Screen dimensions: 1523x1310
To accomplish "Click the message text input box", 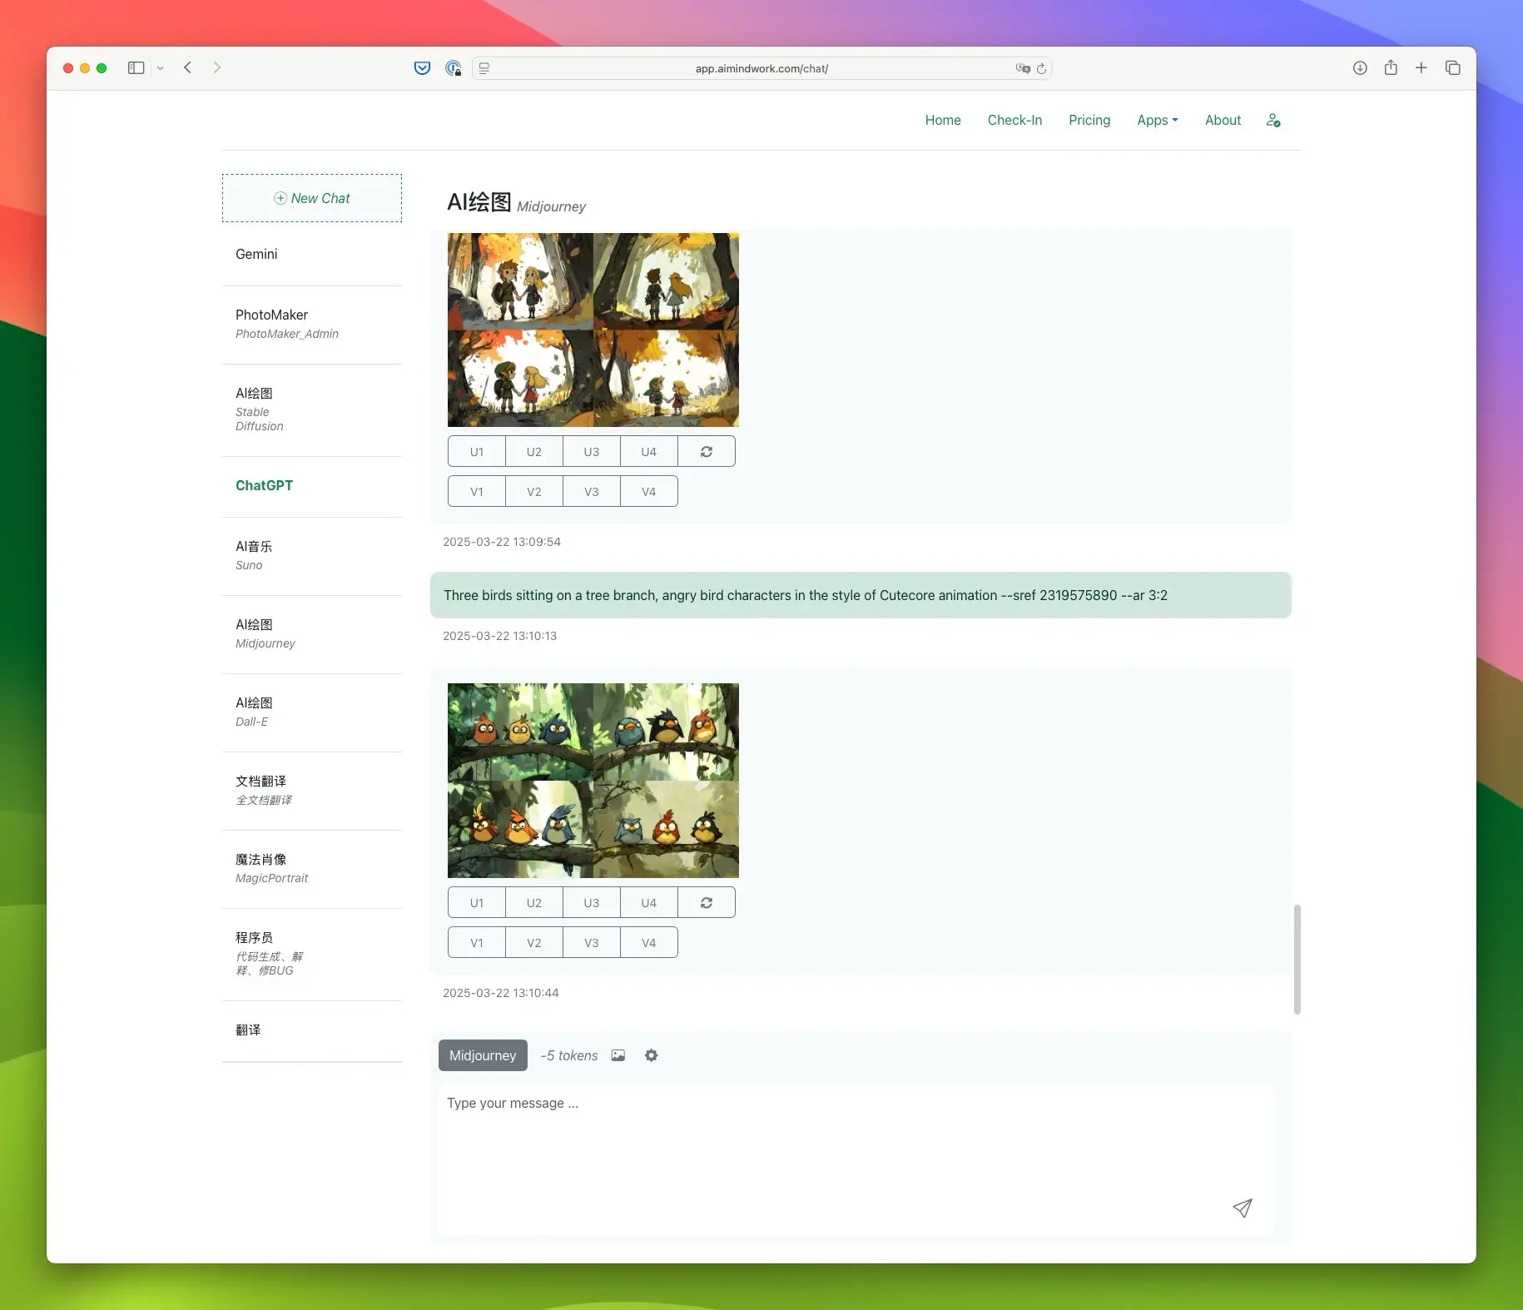I will [856, 1159].
